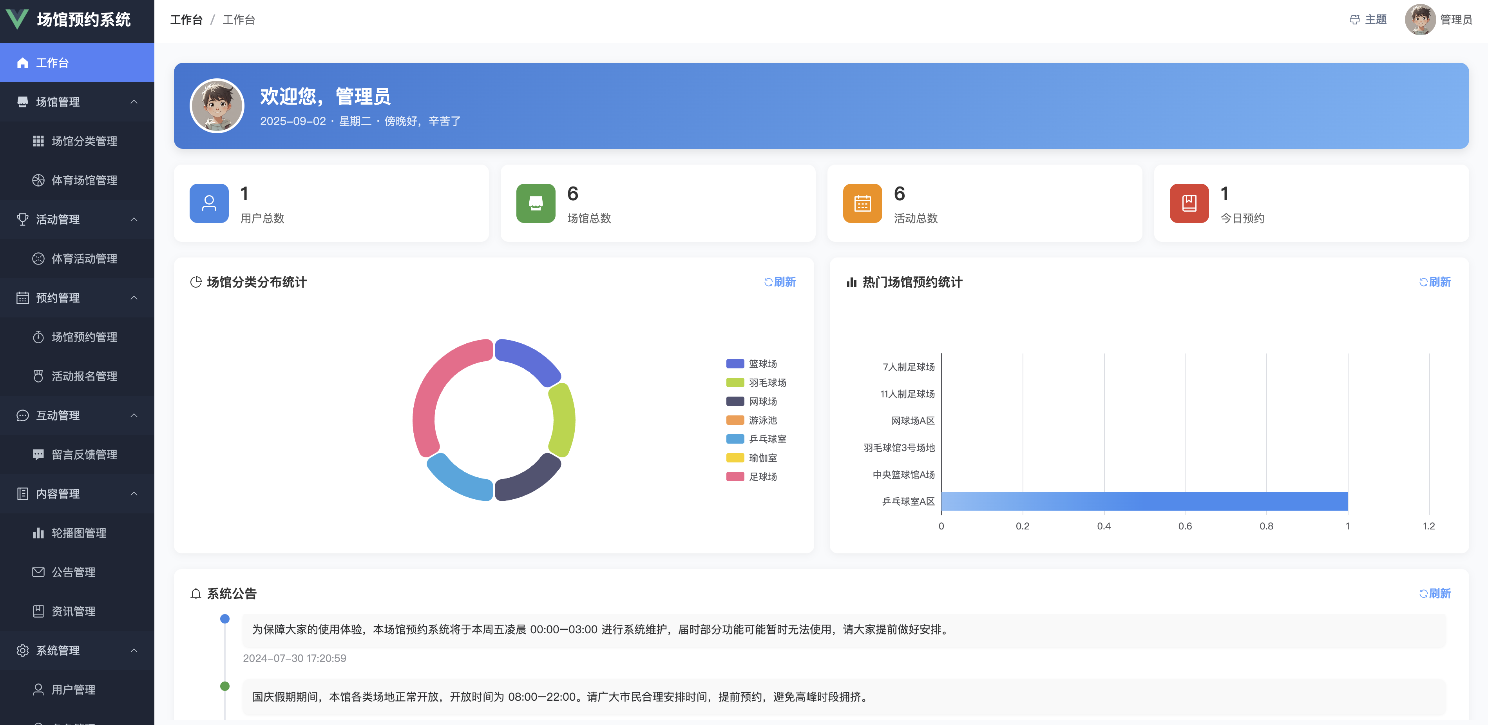The height and width of the screenshot is (725, 1488).
Task: Click the bell icon beside 系统公告
Action: click(x=196, y=593)
